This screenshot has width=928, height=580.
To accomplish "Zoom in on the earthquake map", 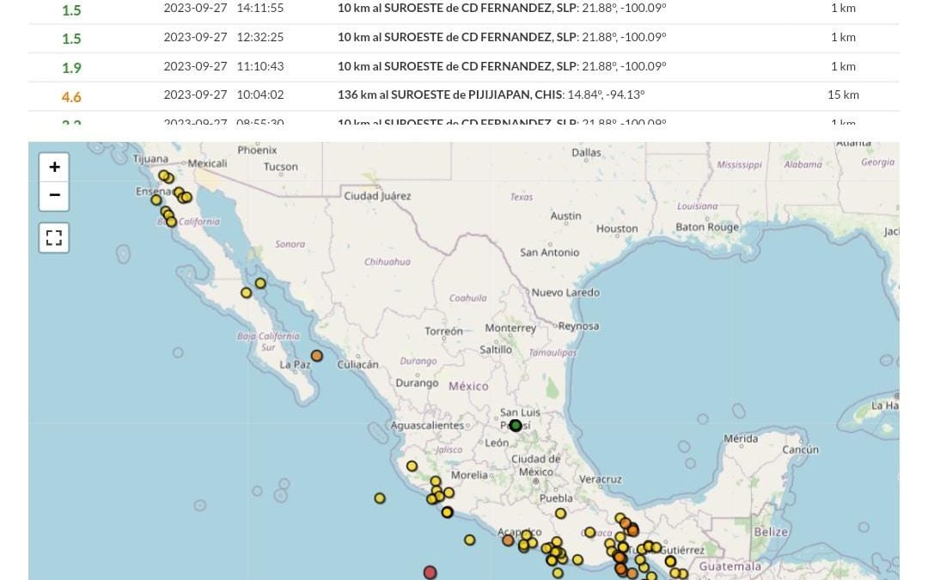I will [54, 167].
